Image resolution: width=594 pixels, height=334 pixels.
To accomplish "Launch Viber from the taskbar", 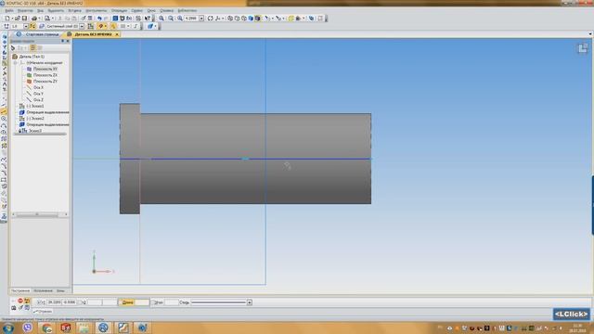I will 27,328.
